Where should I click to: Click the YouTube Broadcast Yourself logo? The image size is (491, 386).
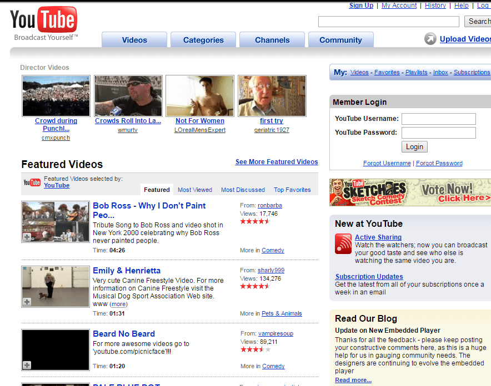point(43,24)
